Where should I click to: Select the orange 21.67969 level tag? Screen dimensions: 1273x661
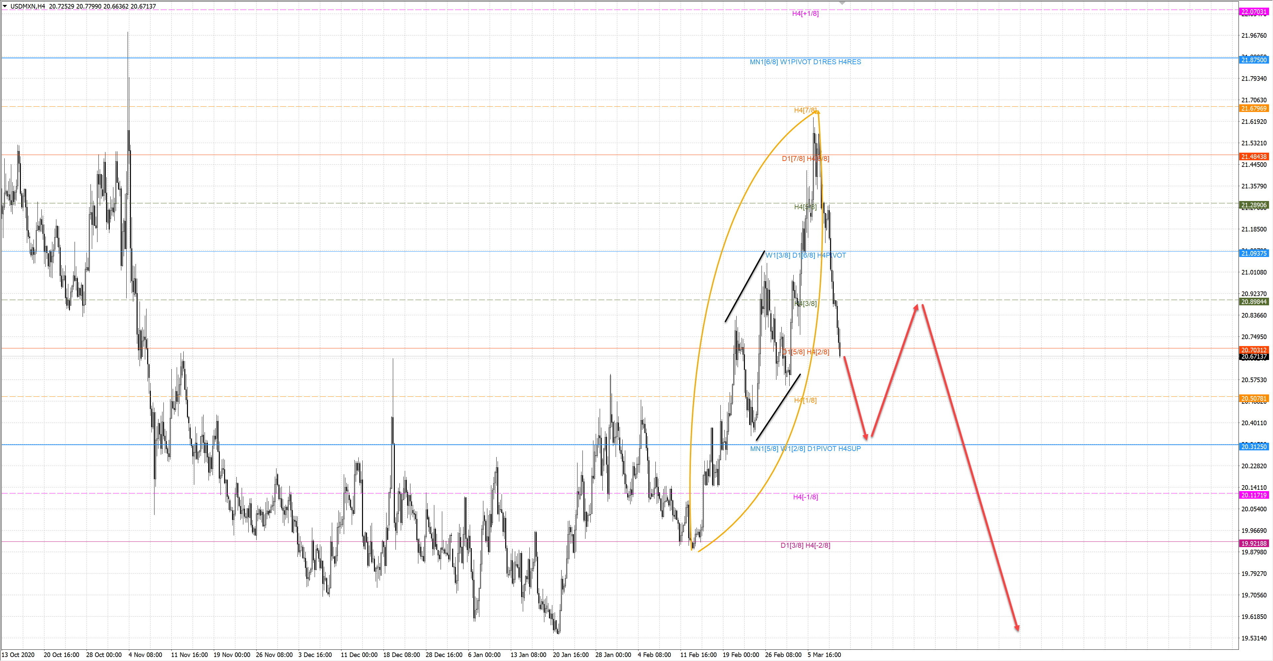pos(1254,108)
